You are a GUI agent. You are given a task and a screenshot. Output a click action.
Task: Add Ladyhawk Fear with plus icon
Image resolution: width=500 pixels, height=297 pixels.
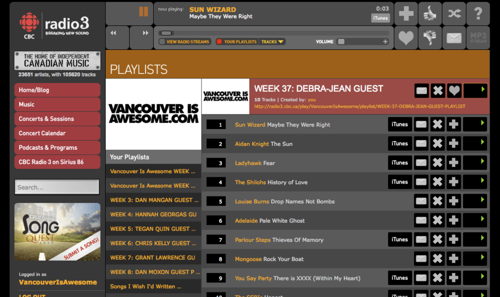pyautogui.click(x=454, y=163)
